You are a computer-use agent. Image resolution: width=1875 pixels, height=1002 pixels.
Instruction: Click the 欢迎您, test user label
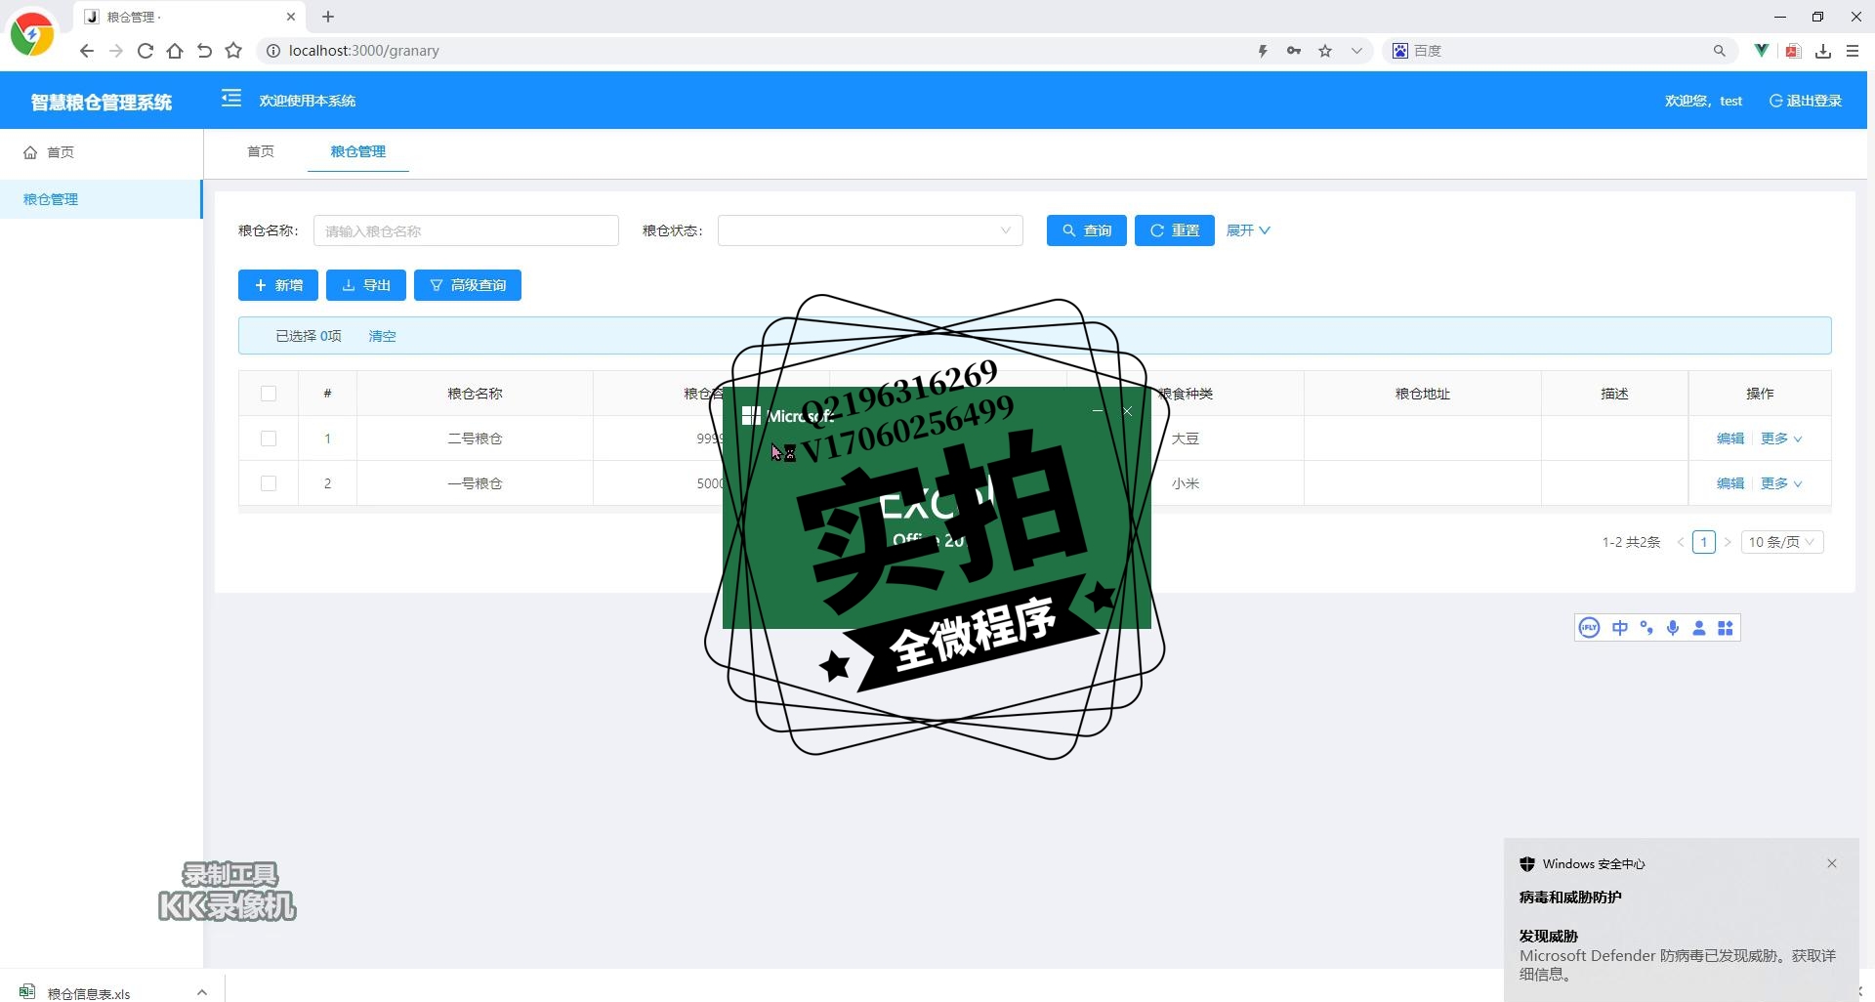pyautogui.click(x=1703, y=101)
